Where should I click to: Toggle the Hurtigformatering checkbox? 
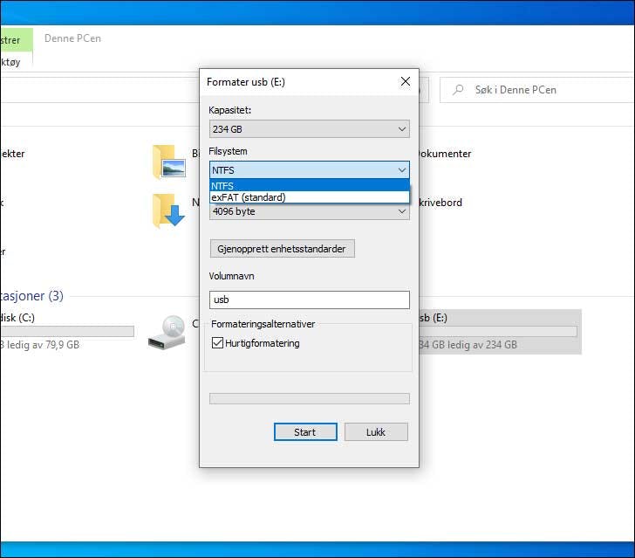coord(217,344)
